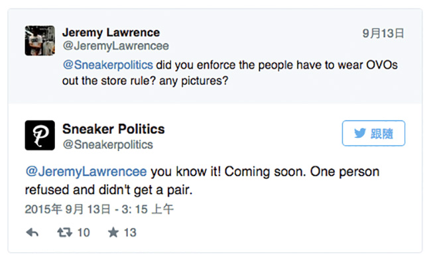Retweet using the retweet arrows icon
This screenshot has height=259, width=431.
(64, 233)
